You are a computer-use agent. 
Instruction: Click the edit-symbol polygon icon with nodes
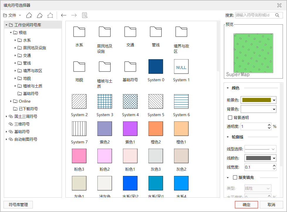[x=50, y=15]
